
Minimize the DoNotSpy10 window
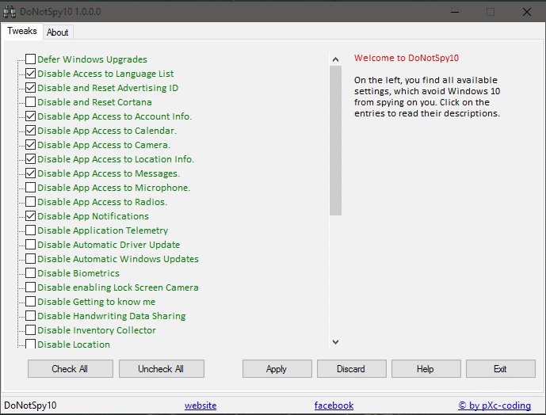pyautogui.click(x=455, y=12)
